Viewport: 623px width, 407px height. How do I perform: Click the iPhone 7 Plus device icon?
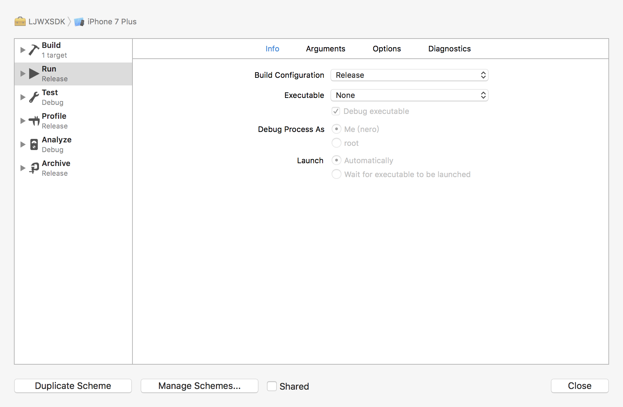pyautogui.click(x=79, y=22)
